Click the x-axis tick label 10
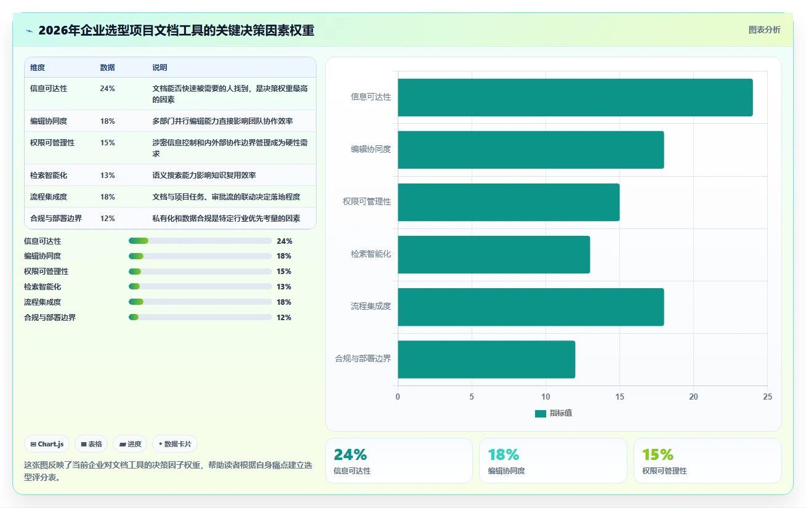Image resolution: width=806 pixels, height=508 pixels. coord(546,397)
